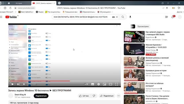The height and width of the screenshot is (104, 184).
Task: Open Как записать видео с экрана title
Action: [158, 33]
